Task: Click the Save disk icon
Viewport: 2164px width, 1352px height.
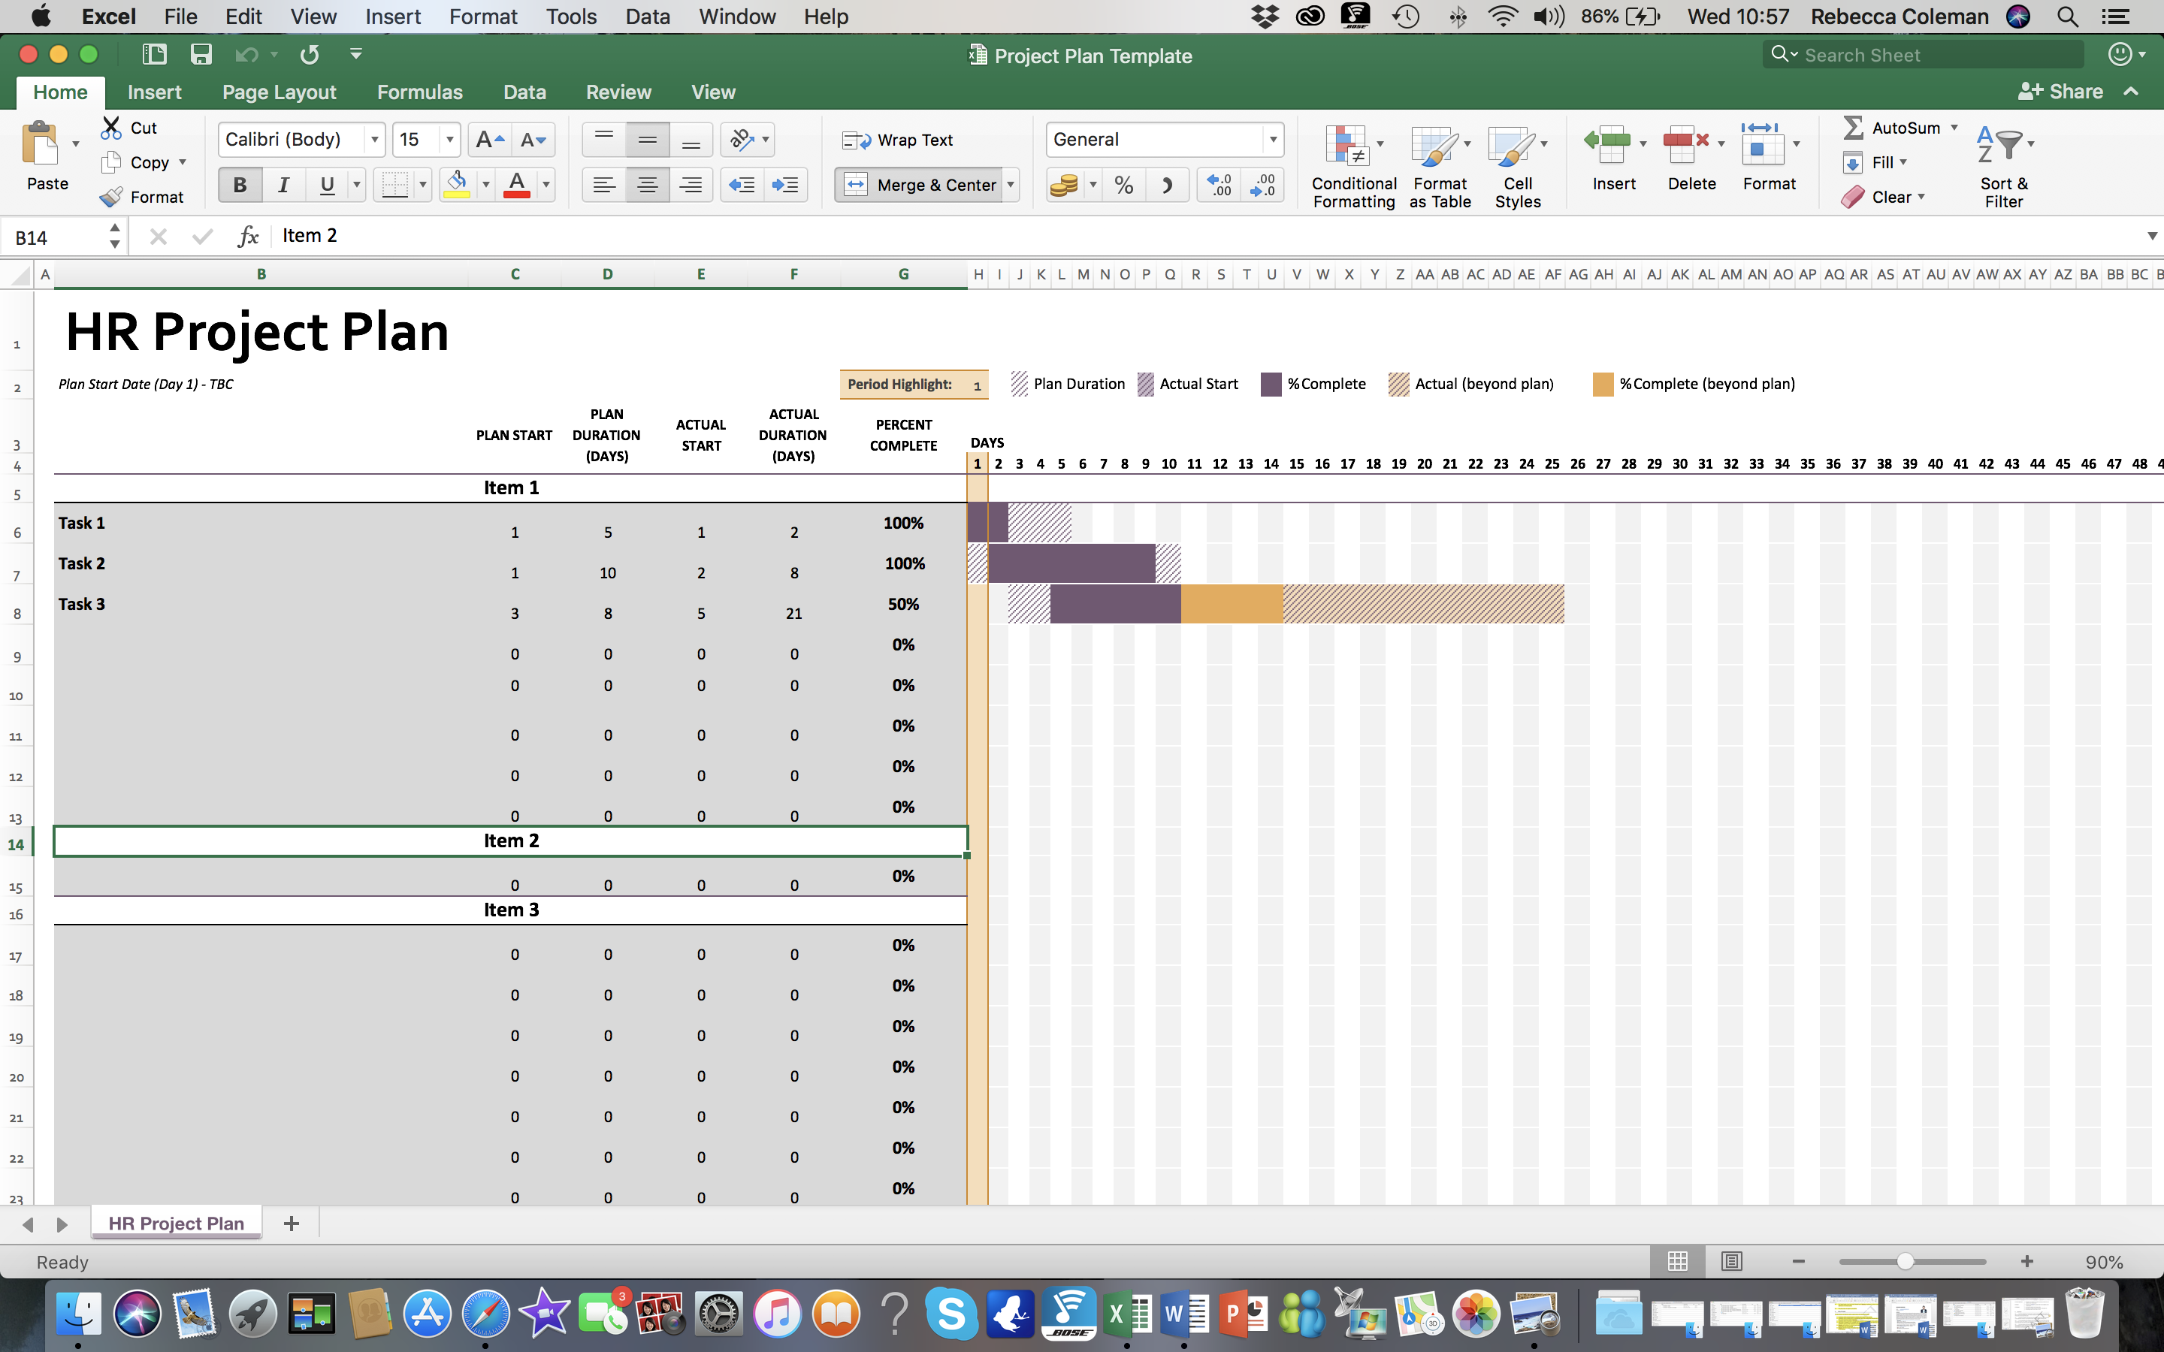Action: (x=201, y=55)
